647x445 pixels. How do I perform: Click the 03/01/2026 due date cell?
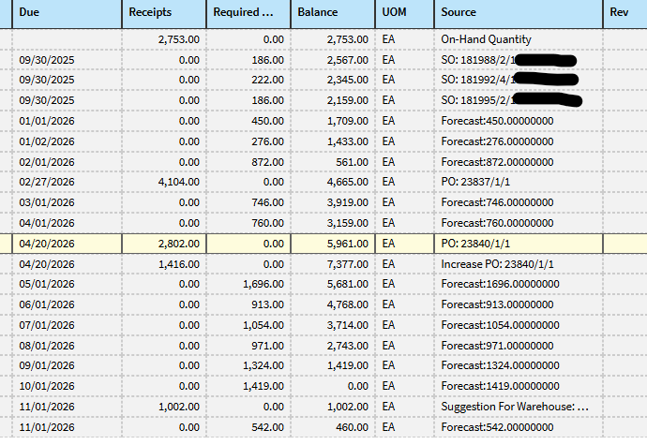(68, 202)
